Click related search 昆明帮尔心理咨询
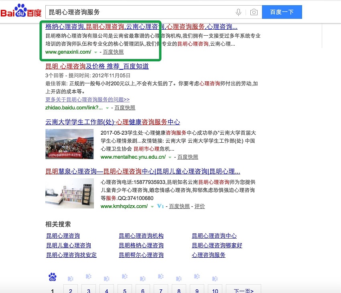 coord(141,255)
